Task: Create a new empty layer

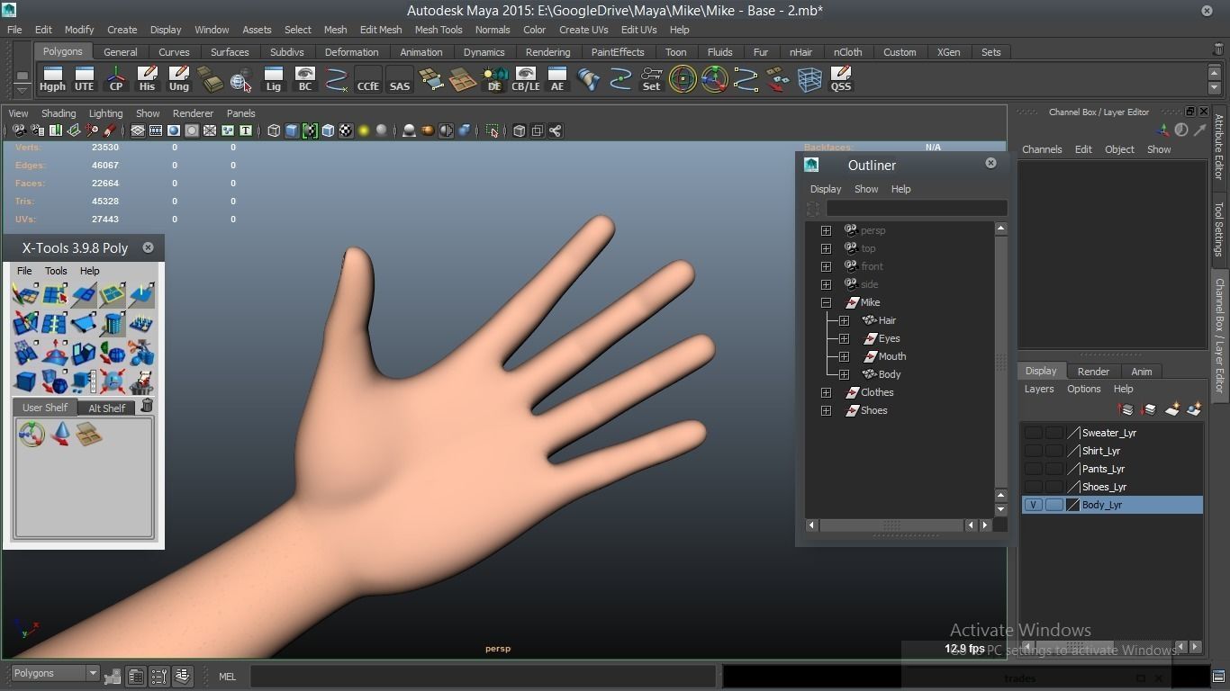Action: 1171,409
